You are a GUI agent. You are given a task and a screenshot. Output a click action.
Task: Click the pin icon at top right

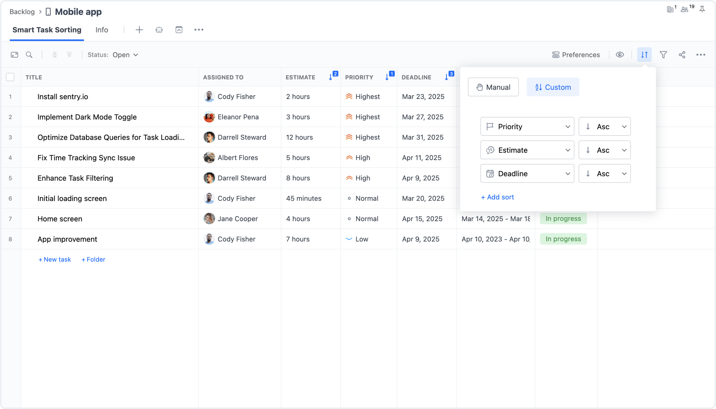[702, 9]
